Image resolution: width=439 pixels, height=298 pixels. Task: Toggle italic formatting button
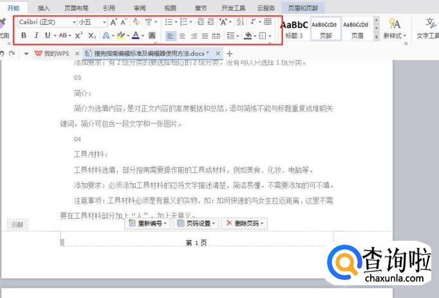[36, 35]
